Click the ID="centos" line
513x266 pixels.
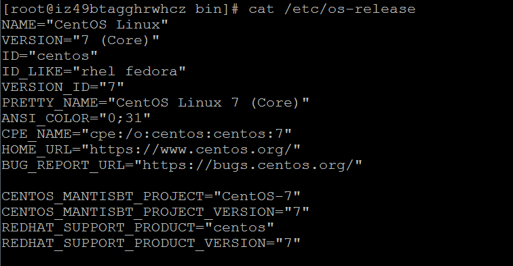pos(50,56)
